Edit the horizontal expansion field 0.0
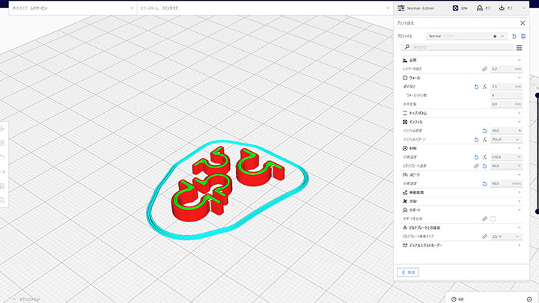 506,104
